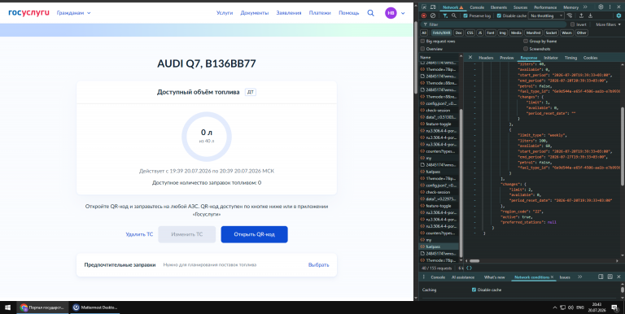This screenshot has height=314, width=625.
Task: Open drawer three-dot menu beside Console
Action: click(424, 277)
